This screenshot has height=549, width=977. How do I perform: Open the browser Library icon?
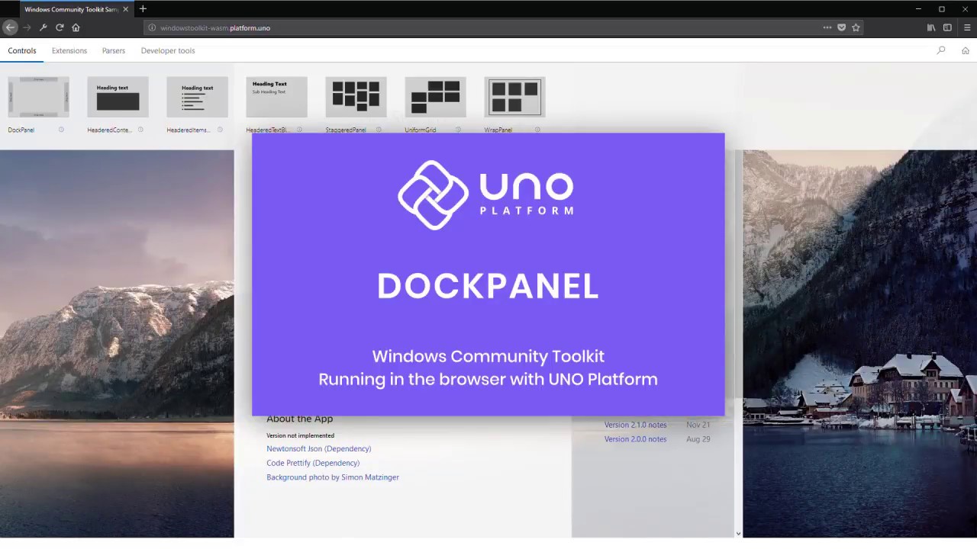coord(931,27)
